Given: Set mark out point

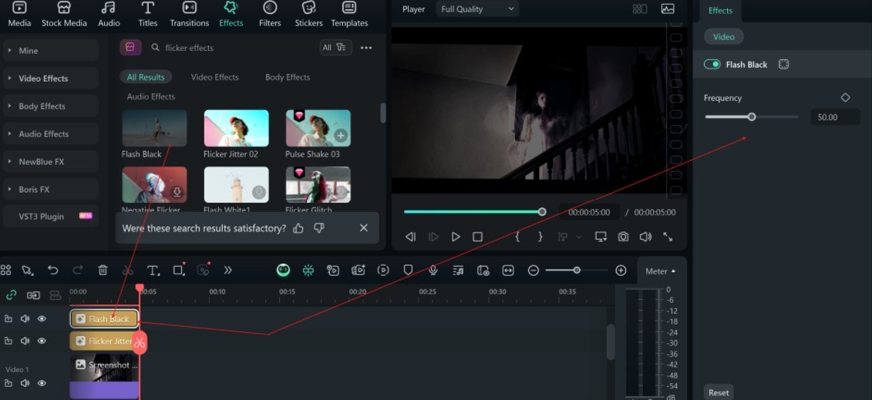Looking at the screenshot, I should click(540, 237).
